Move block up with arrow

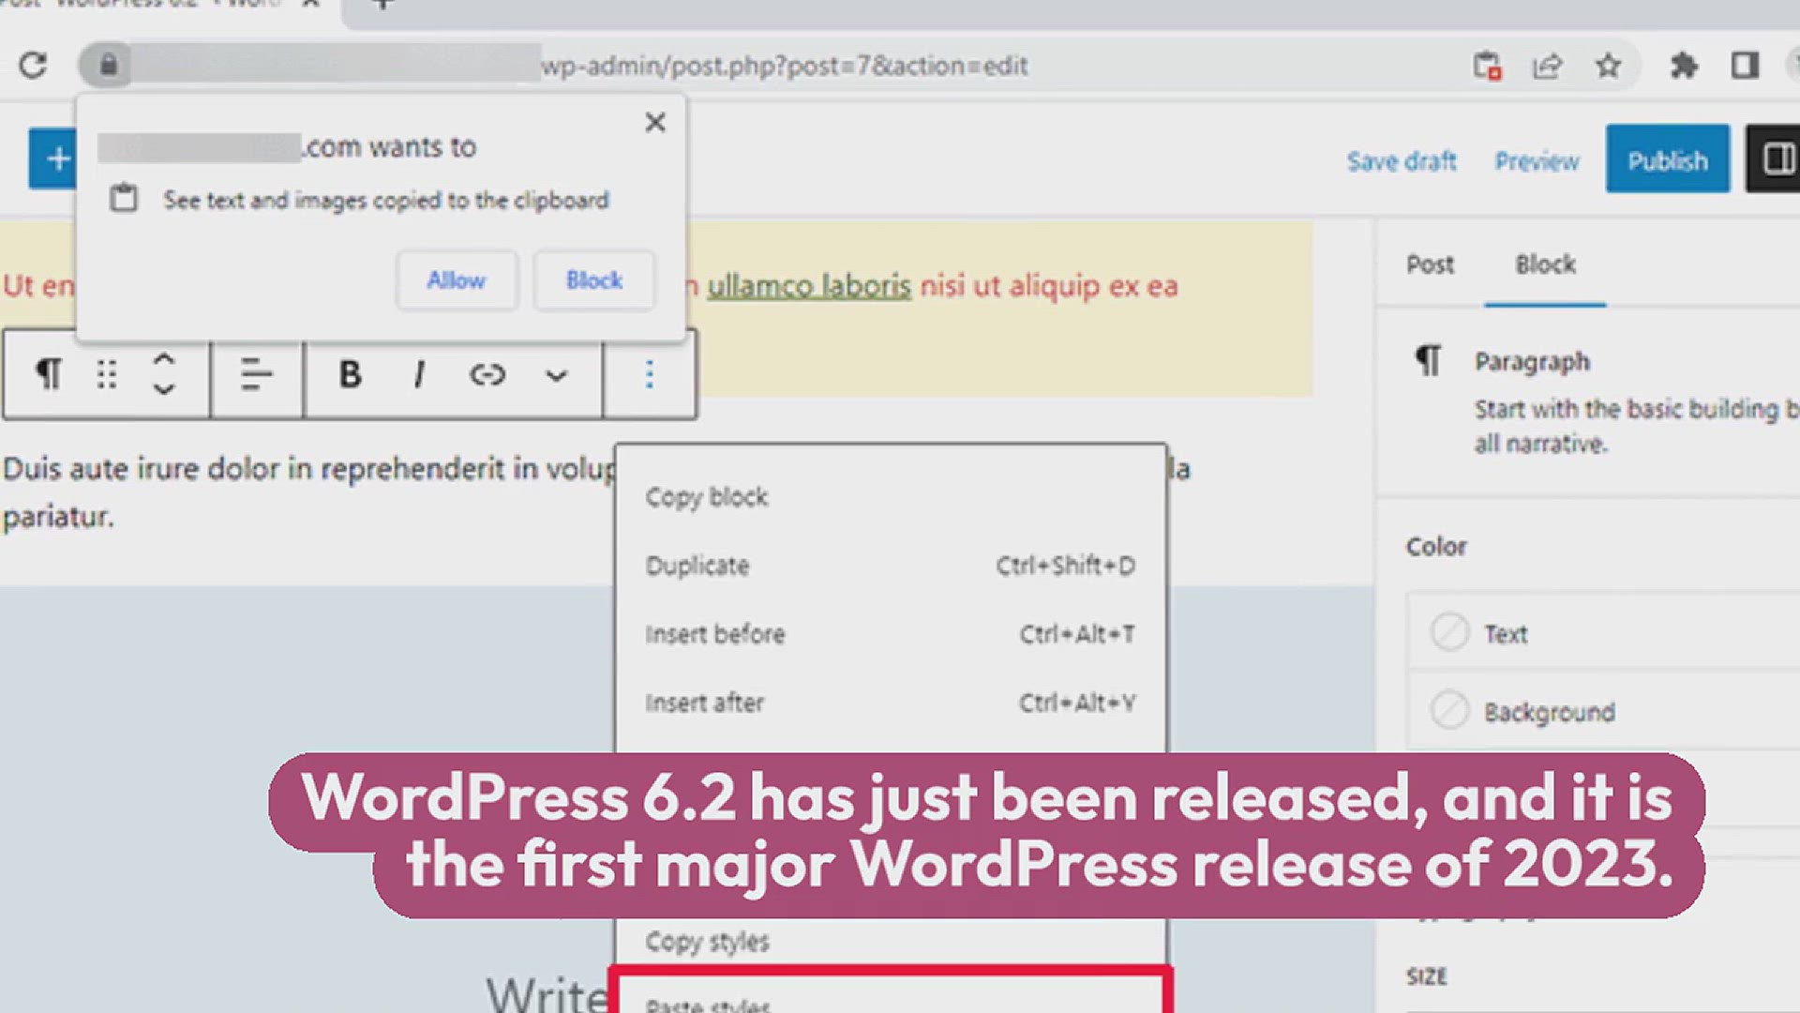pos(164,359)
